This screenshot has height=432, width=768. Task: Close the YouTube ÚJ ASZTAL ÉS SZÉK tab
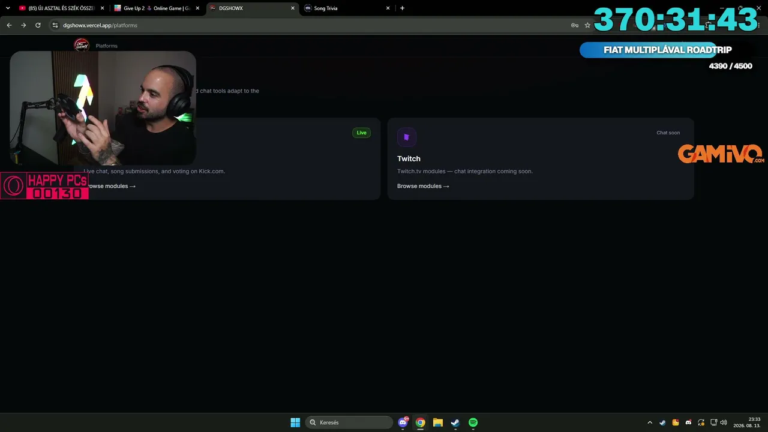point(102,8)
